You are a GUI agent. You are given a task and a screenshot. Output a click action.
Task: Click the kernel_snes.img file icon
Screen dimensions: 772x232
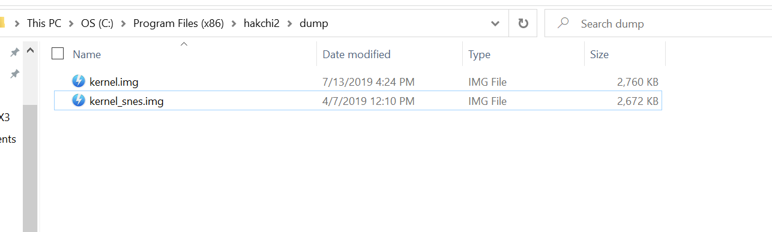[79, 101]
